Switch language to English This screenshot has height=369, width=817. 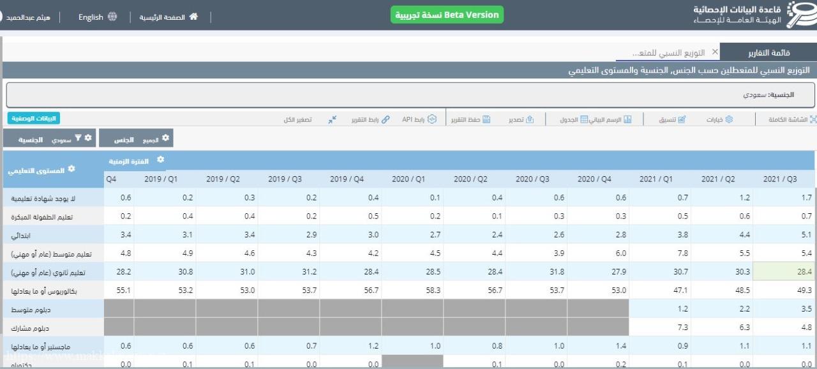click(x=98, y=17)
